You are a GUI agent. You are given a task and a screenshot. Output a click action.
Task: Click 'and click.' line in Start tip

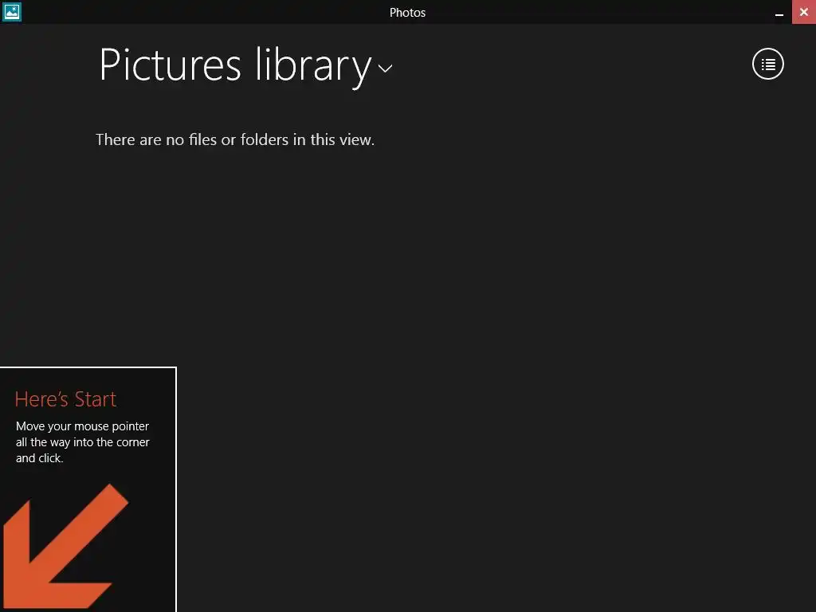[x=39, y=458]
